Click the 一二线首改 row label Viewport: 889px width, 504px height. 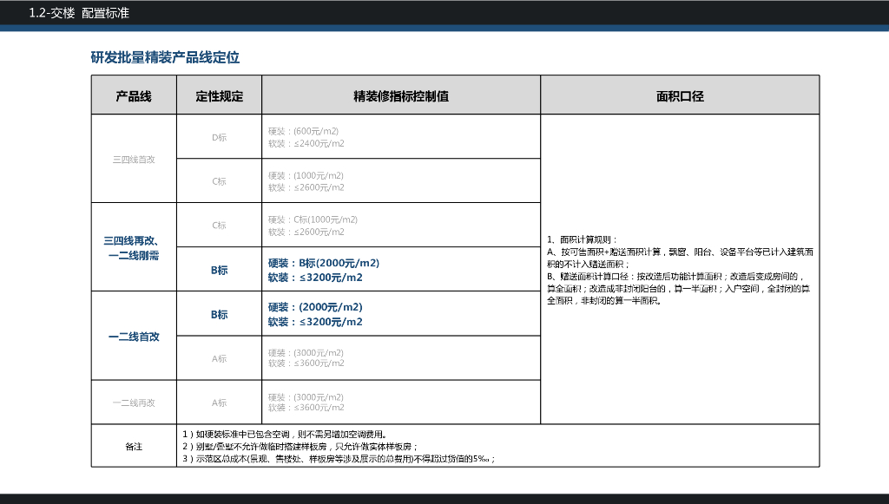(133, 337)
